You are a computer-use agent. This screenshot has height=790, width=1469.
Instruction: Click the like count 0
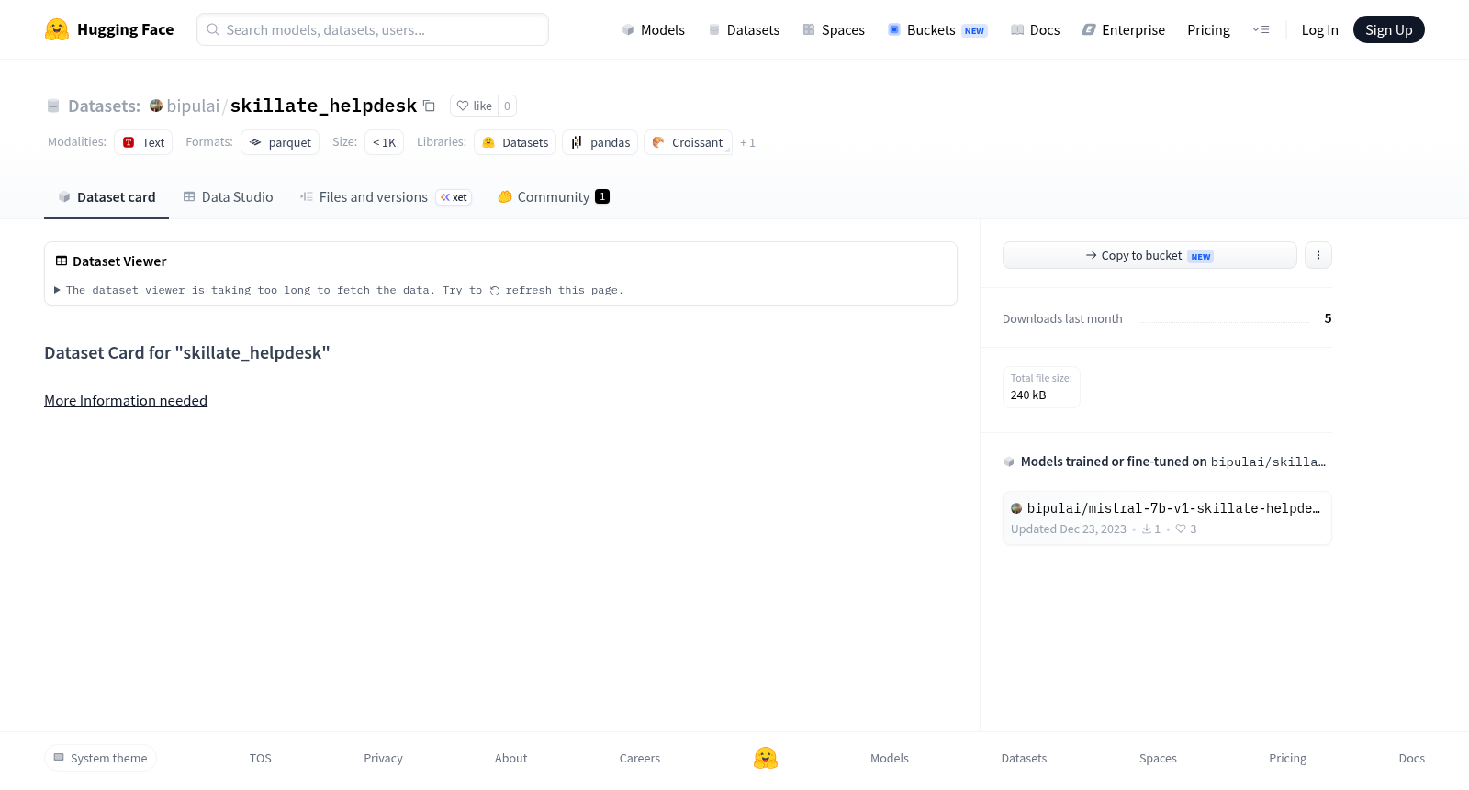tap(507, 106)
